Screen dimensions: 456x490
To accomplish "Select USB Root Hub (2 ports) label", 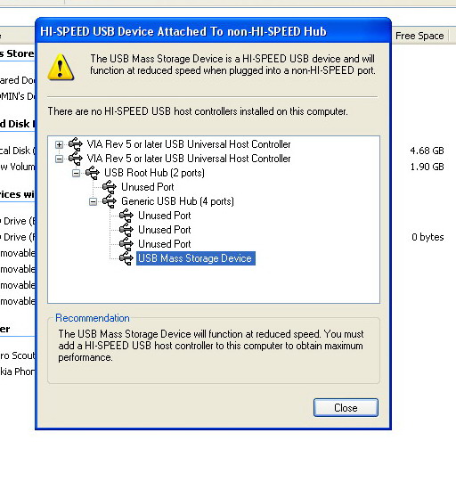I will point(154,173).
